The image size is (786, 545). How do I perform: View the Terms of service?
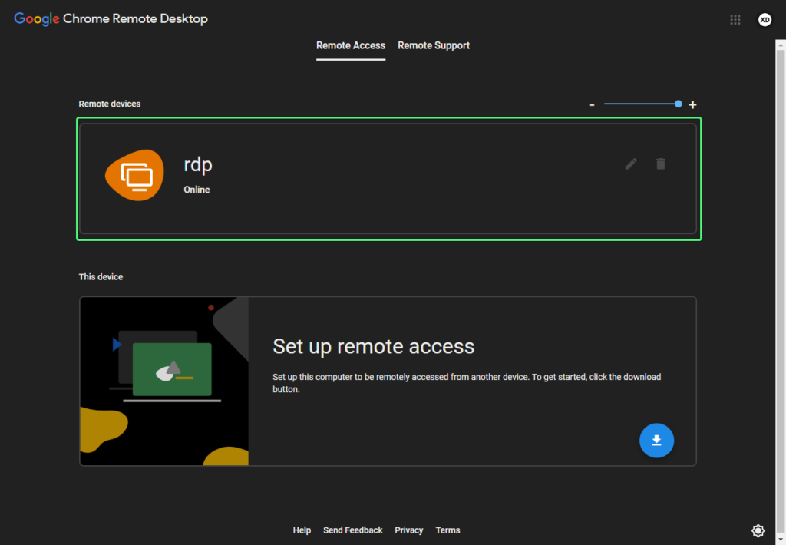447,530
